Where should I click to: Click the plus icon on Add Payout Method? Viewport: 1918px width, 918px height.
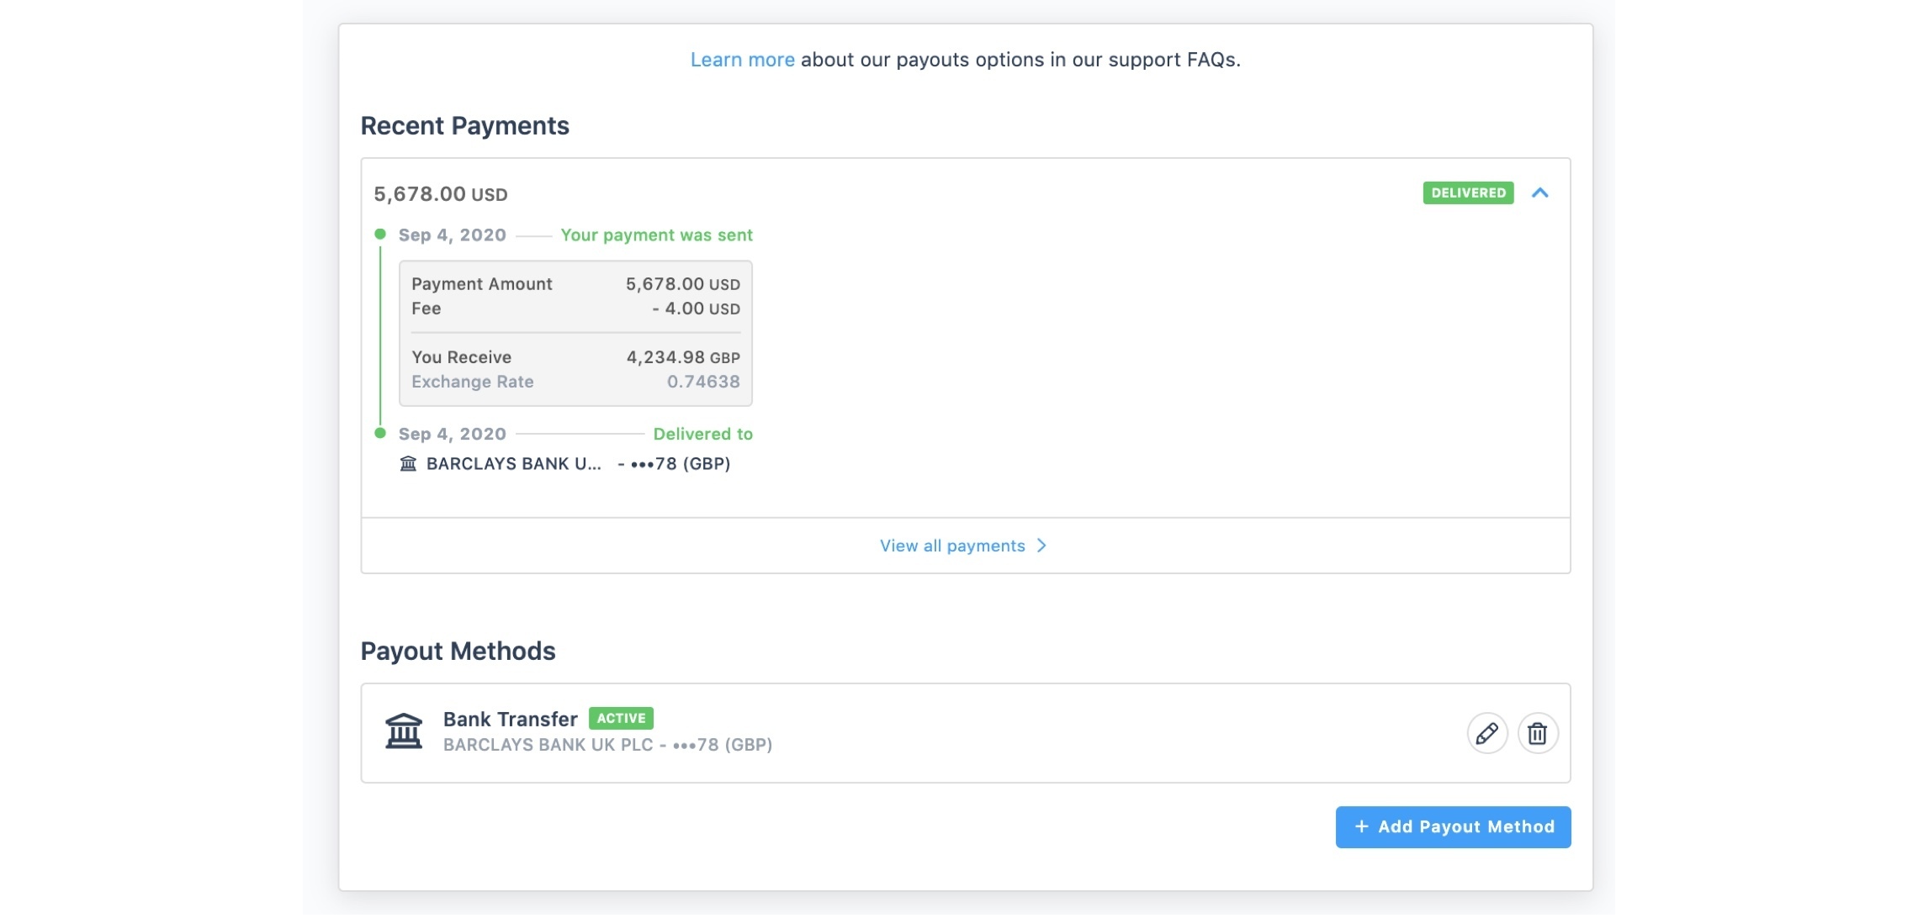point(1361,826)
